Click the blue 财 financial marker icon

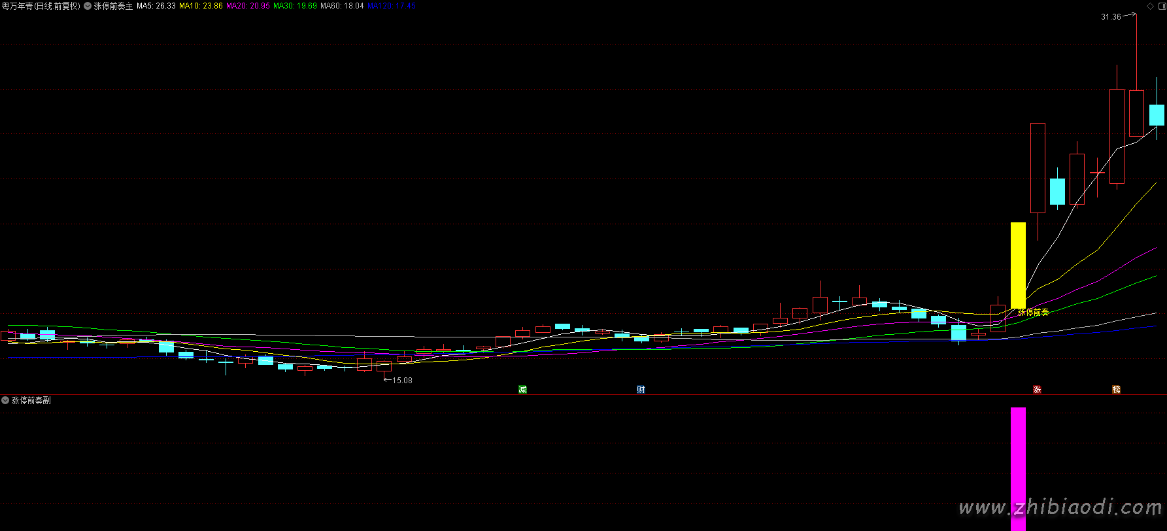[641, 390]
